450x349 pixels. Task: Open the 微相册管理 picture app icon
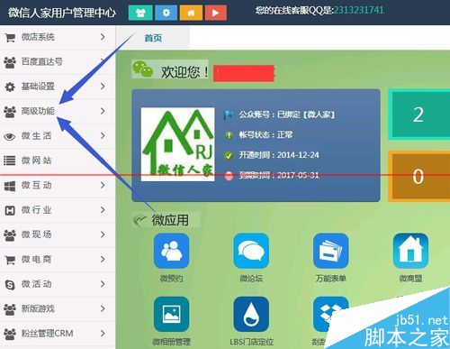[171, 314]
